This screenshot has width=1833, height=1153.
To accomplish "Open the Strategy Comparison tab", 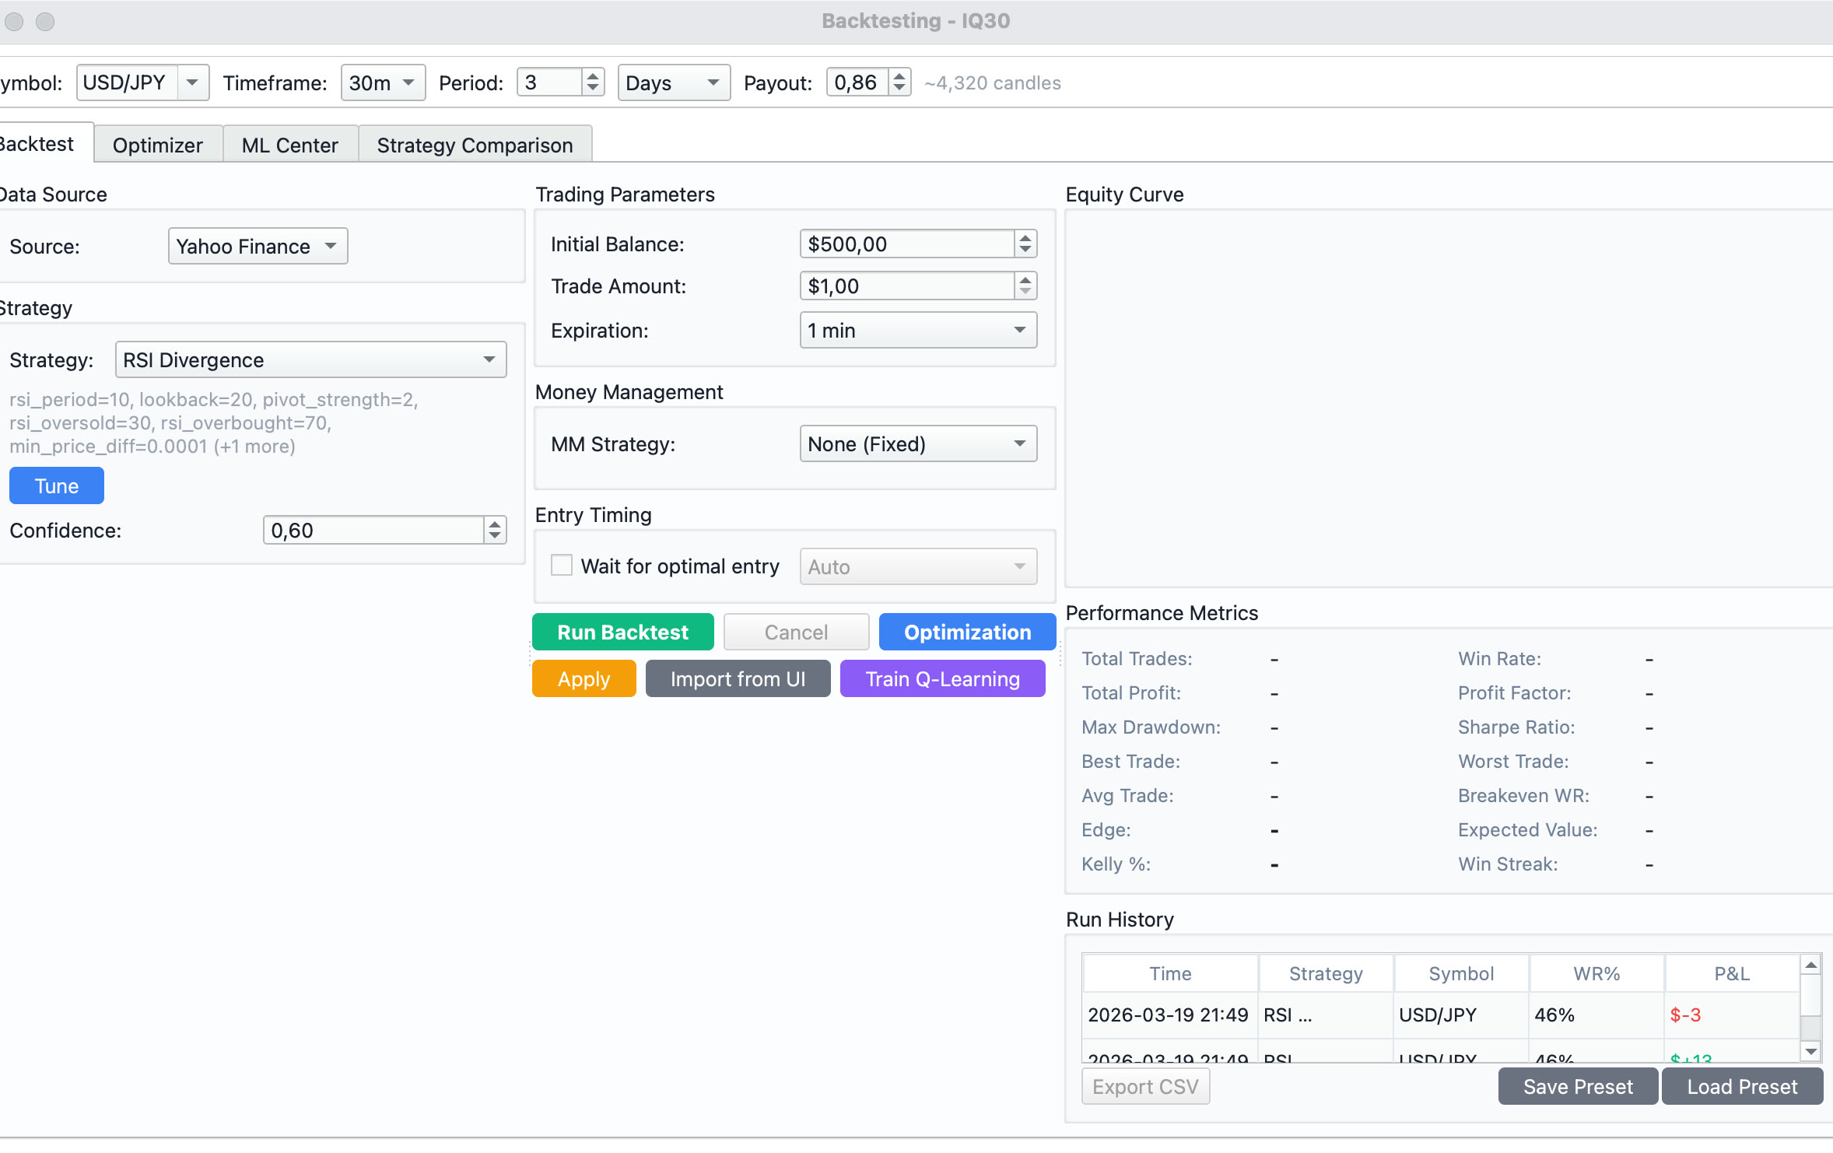I will coord(475,145).
